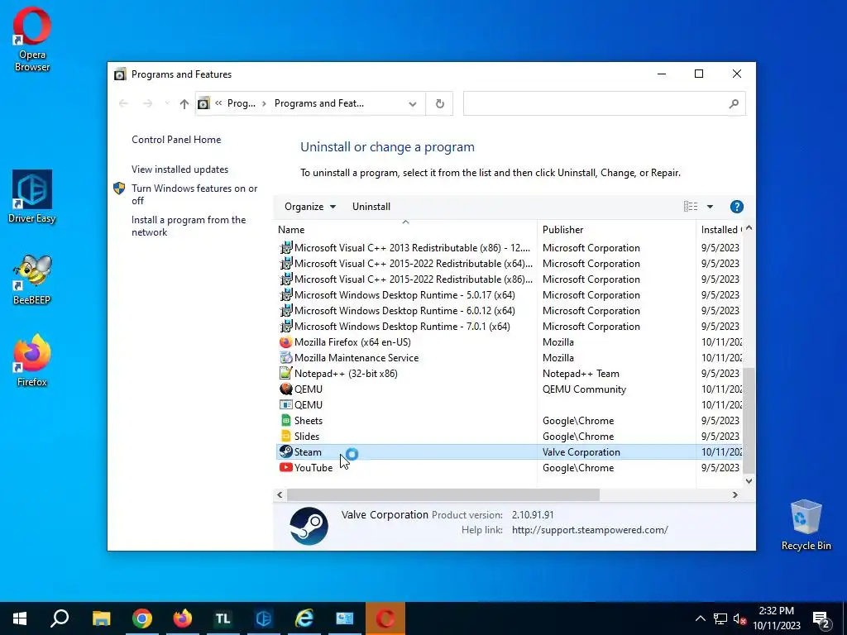Select Visual C++ 2015-2022 Redistributable (x86) row
The width and height of the screenshot is (847, 635).
510,279
